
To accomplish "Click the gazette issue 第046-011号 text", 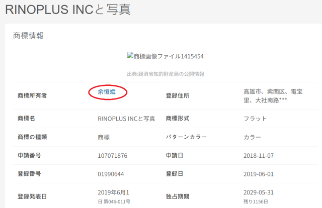I will 117,201.
